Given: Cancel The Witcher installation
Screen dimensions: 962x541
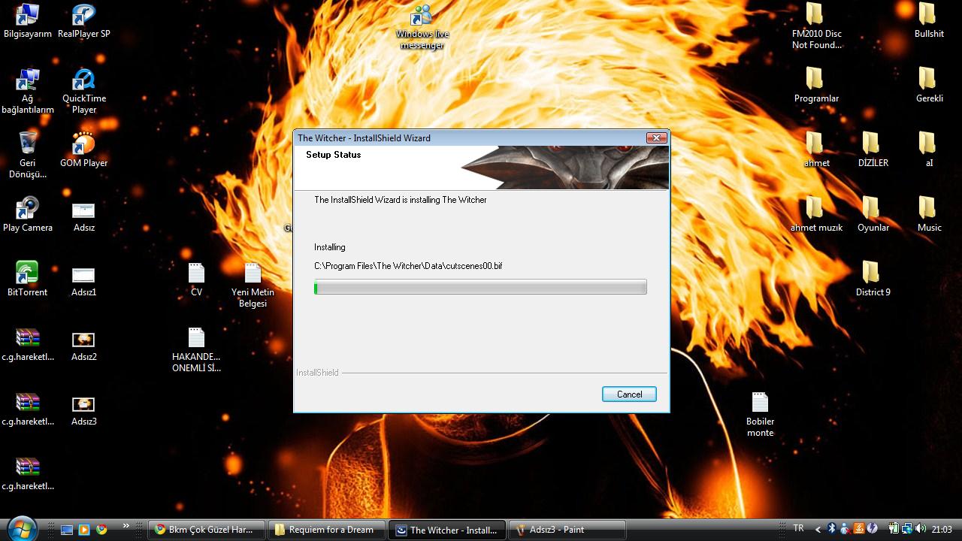Looking at the screenshot, I should tap(629, 394).
